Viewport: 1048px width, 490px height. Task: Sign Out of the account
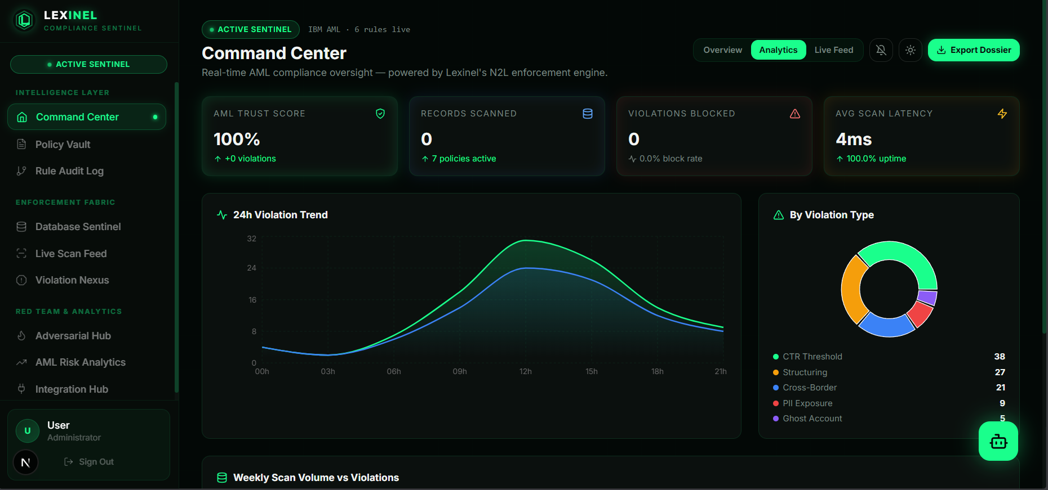click(x=89, y=462)
